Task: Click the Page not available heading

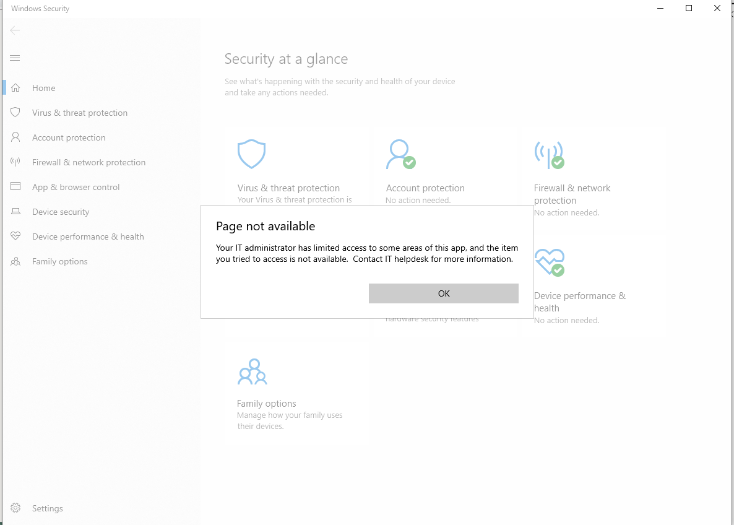Action: pos(266,226)
